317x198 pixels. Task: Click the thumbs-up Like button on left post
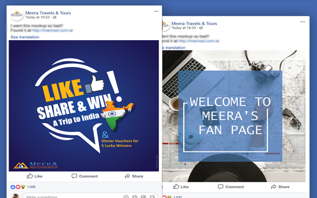tap(35, 176)
